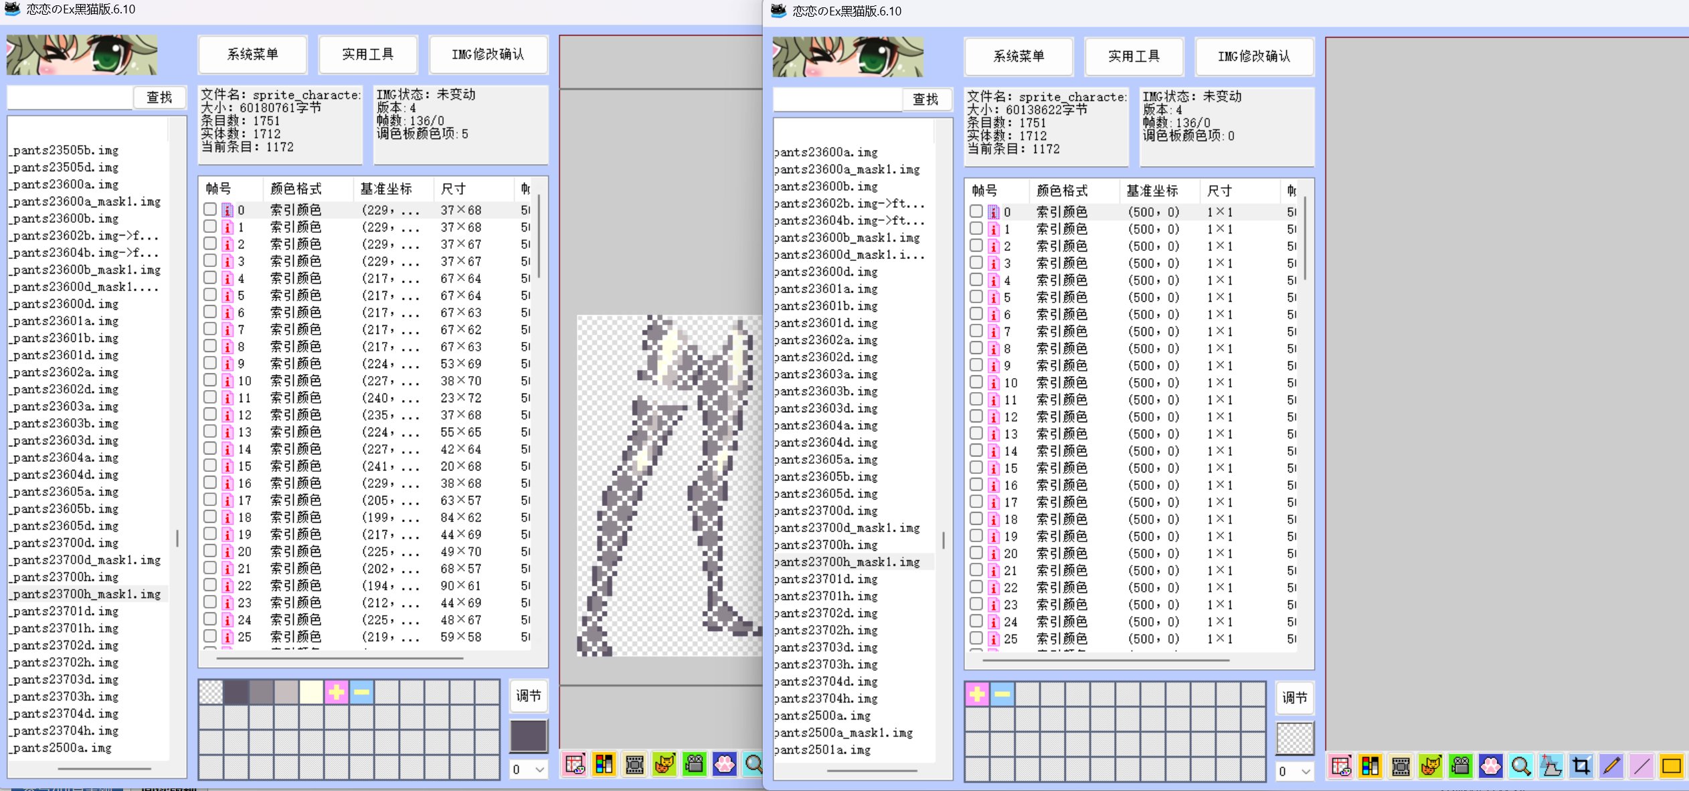Viewport: 1689px width, 791px height.
Task: Click the 调节 button in left window
Action: pyautogui.click(x=529, y=696)
